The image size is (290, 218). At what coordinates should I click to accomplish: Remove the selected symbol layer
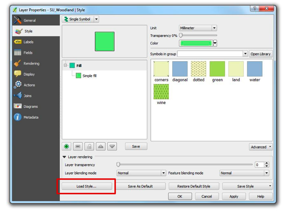tap(78, 146)
